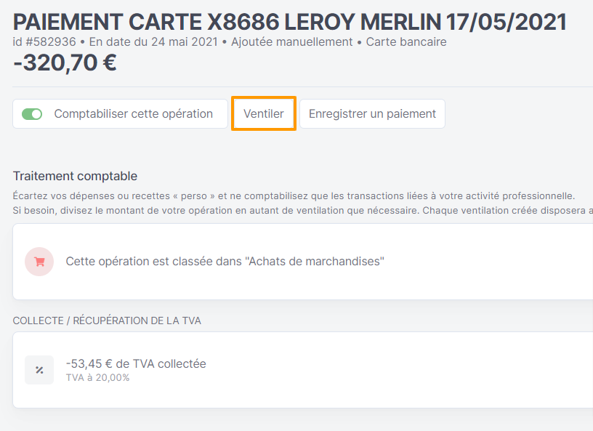Viewport: 593px width, 431px height.
Task: Click LEROY MERLIN in the operation title
Action: tap(363, 22)
